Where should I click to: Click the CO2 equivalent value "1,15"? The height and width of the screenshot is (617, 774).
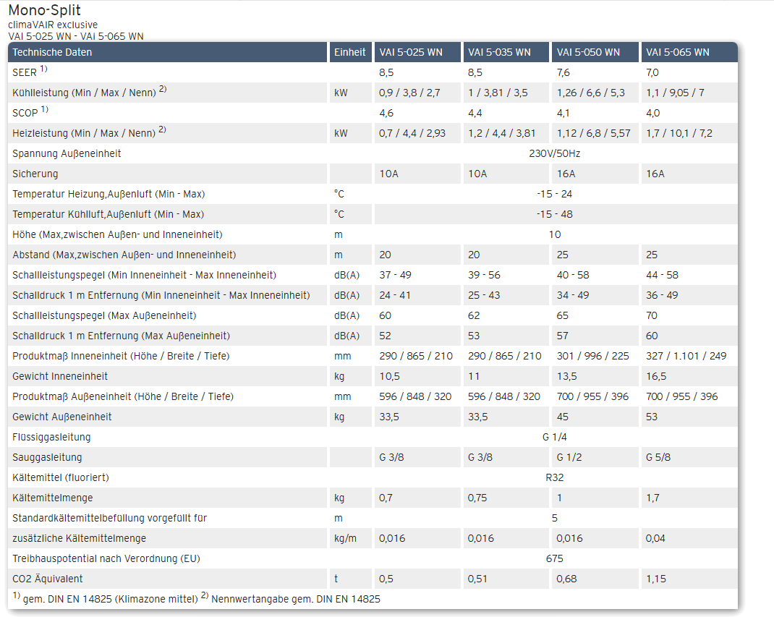click(656, 579)
